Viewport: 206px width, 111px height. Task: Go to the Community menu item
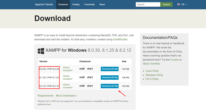[x=89, y=4]
